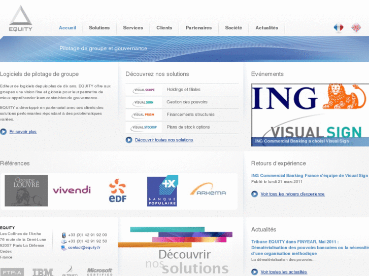The image size is (369, 276).
Task: Read ING Commercial Banking France s'équipe article
Action: point(310,175)
